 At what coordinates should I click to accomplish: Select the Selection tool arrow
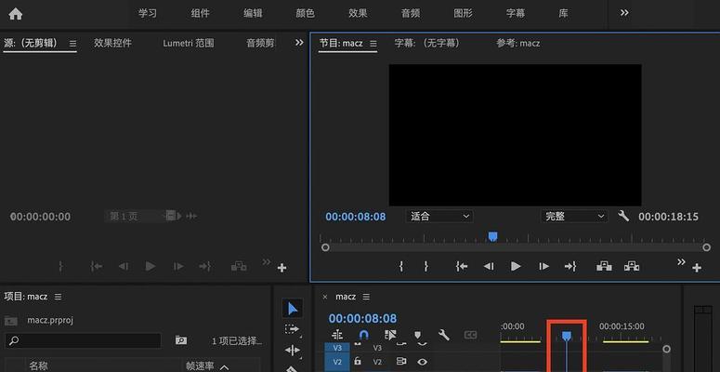point(293,309)
